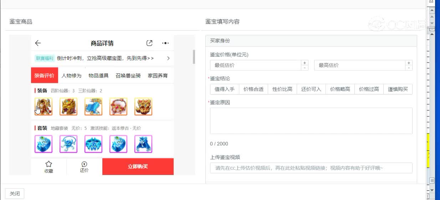
Task: Decrease the 最高估价 value with minus
Action: coord(409,68)
